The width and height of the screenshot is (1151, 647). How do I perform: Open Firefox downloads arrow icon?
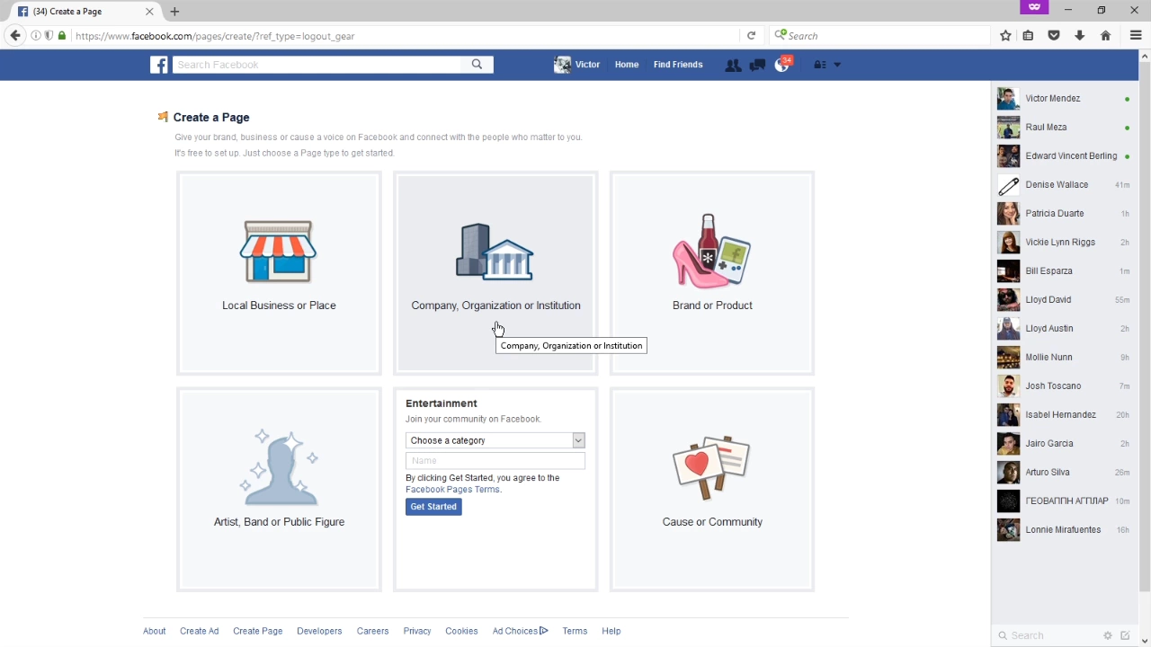click(1080, 36)
